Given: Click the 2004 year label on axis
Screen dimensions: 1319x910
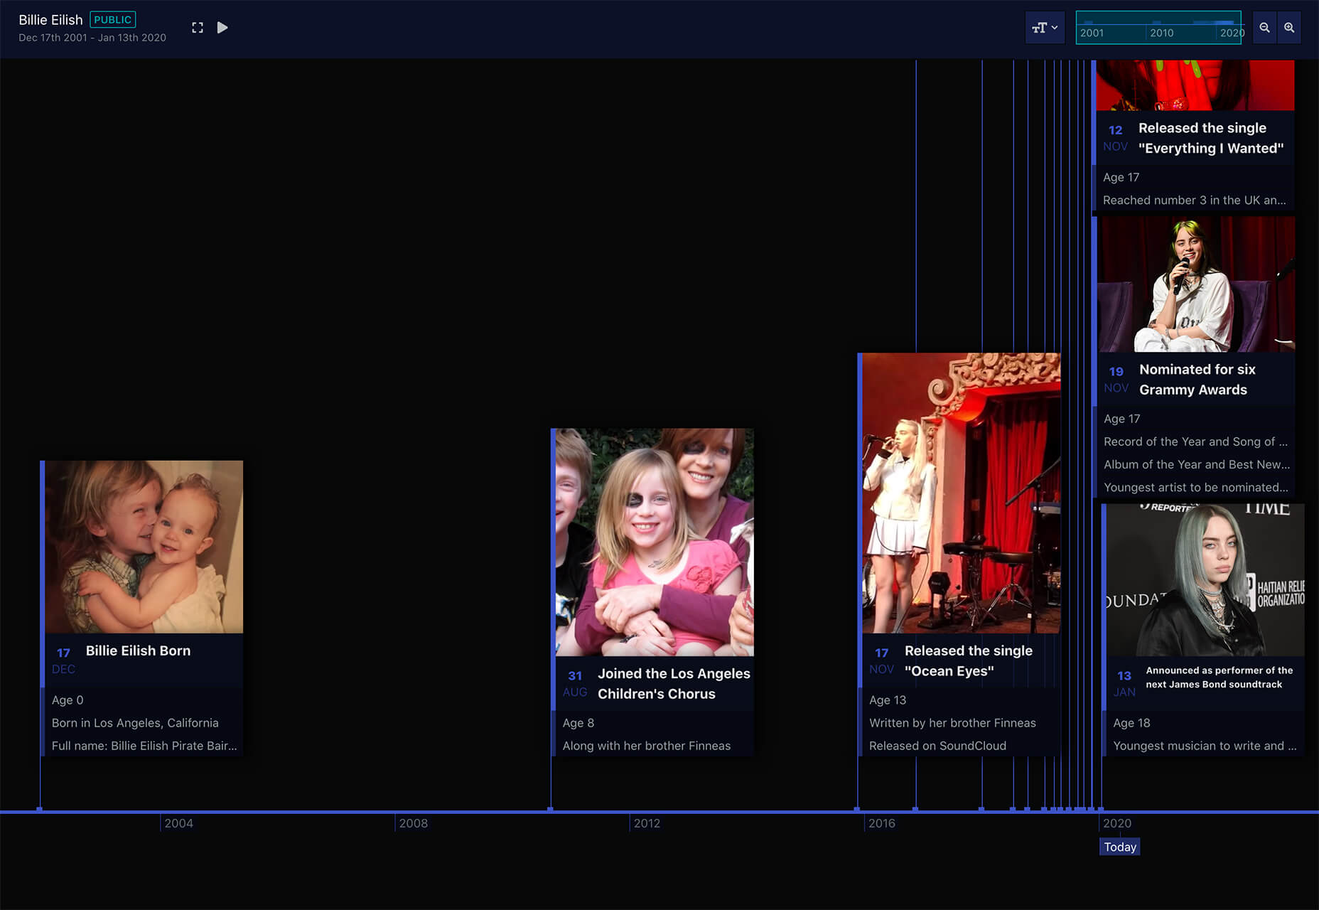Looking at the screenshot, I should [178, 823].
